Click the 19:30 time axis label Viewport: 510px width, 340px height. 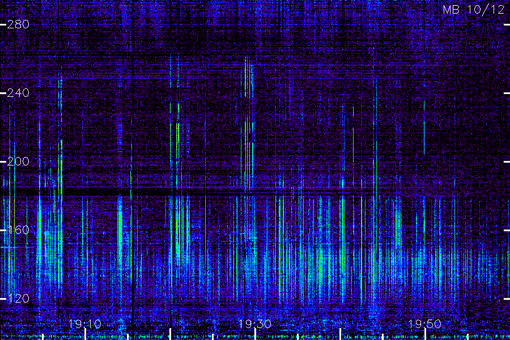(x=255, y=324)
